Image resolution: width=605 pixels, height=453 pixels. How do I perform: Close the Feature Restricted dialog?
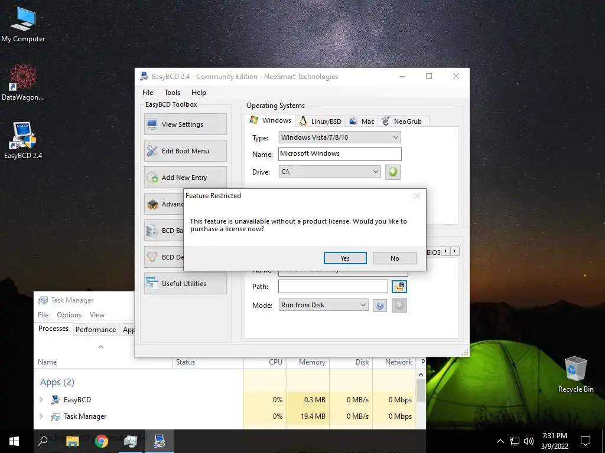(x=417, y=196)
